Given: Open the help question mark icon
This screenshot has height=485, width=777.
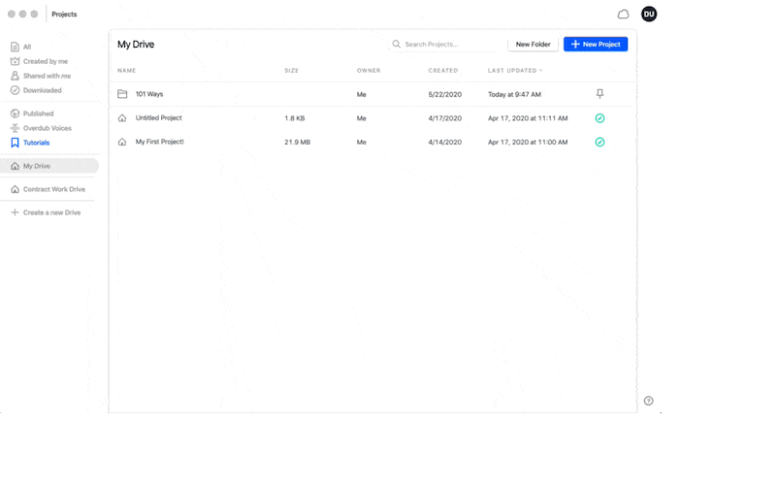Looking at the screenshot, I should coord(648,401).
